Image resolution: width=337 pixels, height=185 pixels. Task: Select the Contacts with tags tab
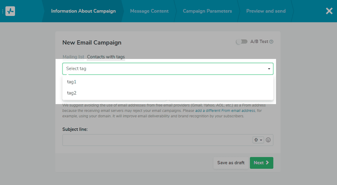click(106, 57)
